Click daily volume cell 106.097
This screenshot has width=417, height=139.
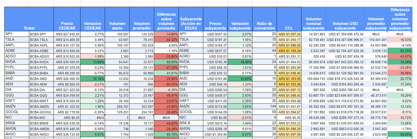[117, 34]
